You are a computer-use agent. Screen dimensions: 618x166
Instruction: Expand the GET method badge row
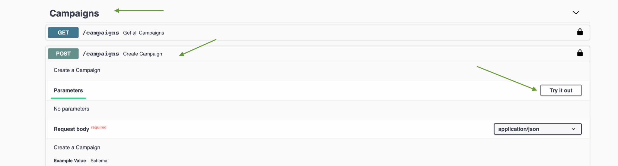point(63,33)
